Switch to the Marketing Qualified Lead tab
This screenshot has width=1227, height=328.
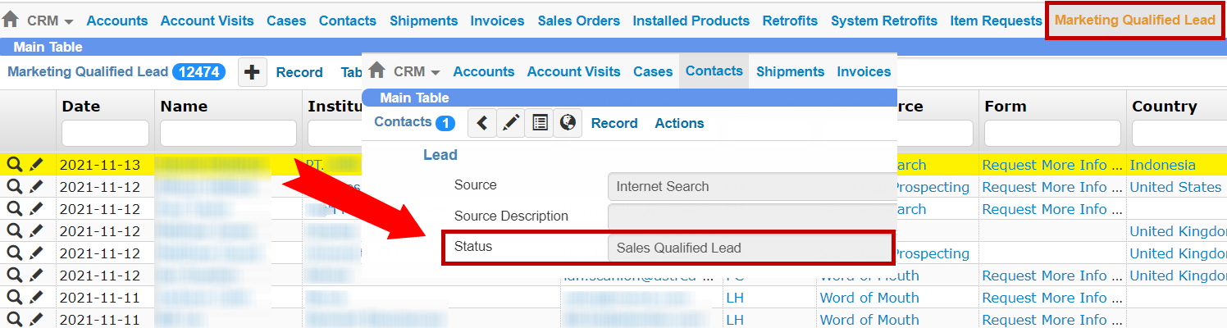(1134, 20)
